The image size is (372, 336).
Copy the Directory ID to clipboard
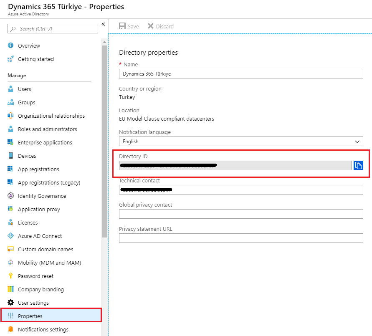[358, 166]
